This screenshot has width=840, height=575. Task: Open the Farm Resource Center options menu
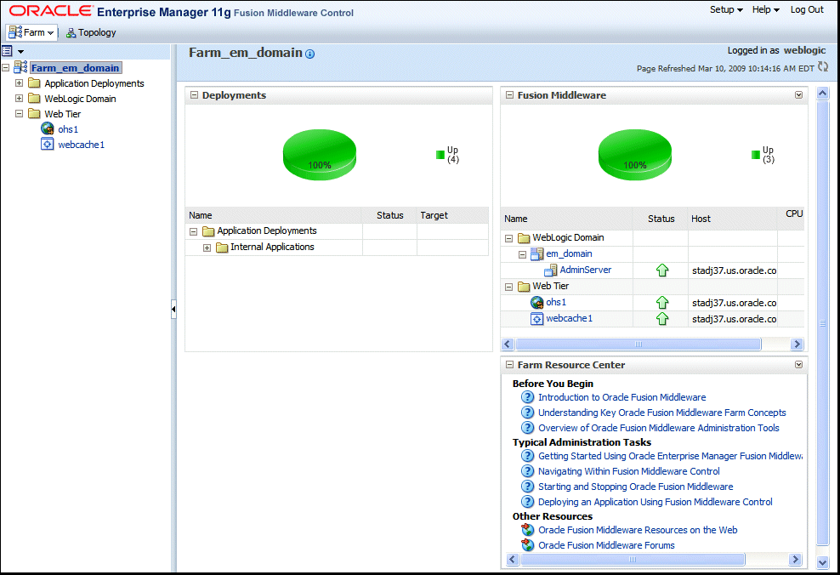(x=798, y=364)
